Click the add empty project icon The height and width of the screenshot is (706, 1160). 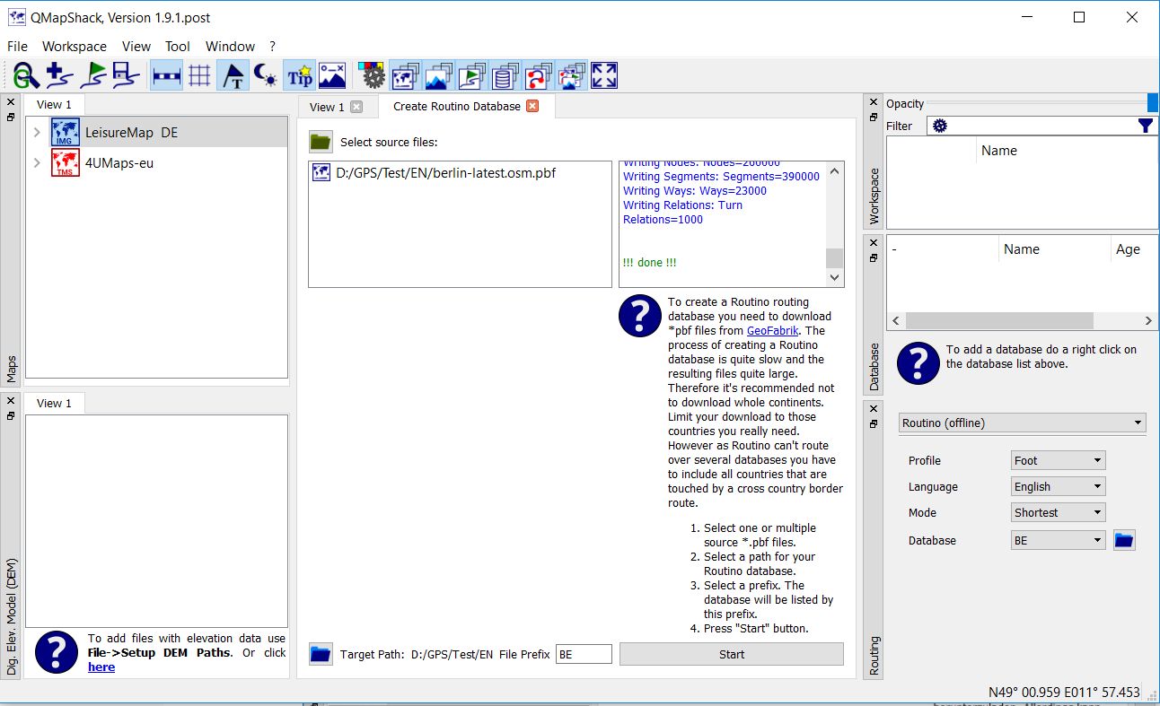pyautogui.click(x=59, y=75)
